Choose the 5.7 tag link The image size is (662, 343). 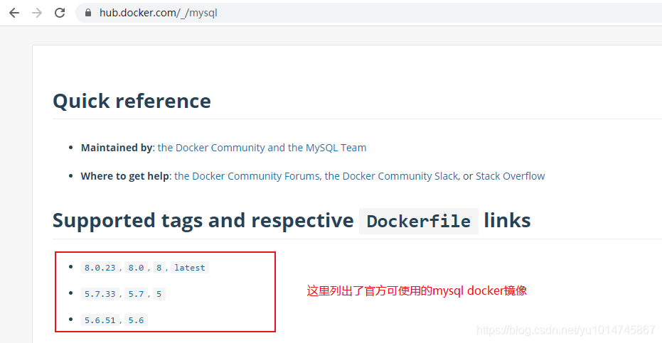[136, 294]
